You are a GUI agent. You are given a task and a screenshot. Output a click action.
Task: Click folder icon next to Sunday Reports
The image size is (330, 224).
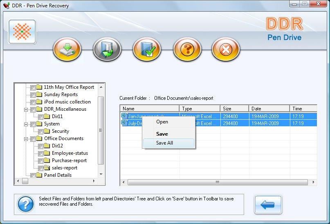39,94
